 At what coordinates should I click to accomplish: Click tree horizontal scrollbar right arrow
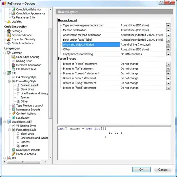click(46, 162)
